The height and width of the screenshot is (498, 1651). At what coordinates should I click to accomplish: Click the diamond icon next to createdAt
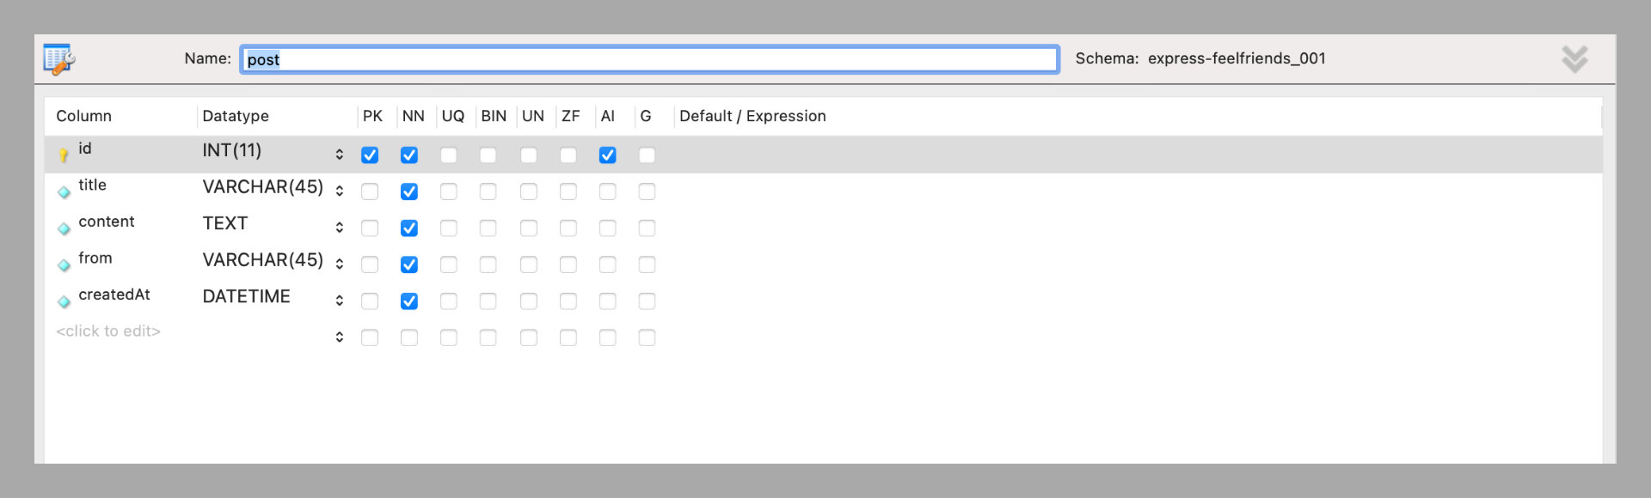(64, 301)
